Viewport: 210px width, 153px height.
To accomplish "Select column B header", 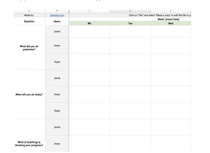I will 57,11.
